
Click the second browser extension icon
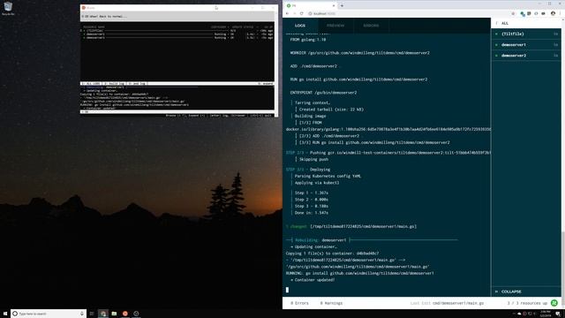[x=529, y=14]
